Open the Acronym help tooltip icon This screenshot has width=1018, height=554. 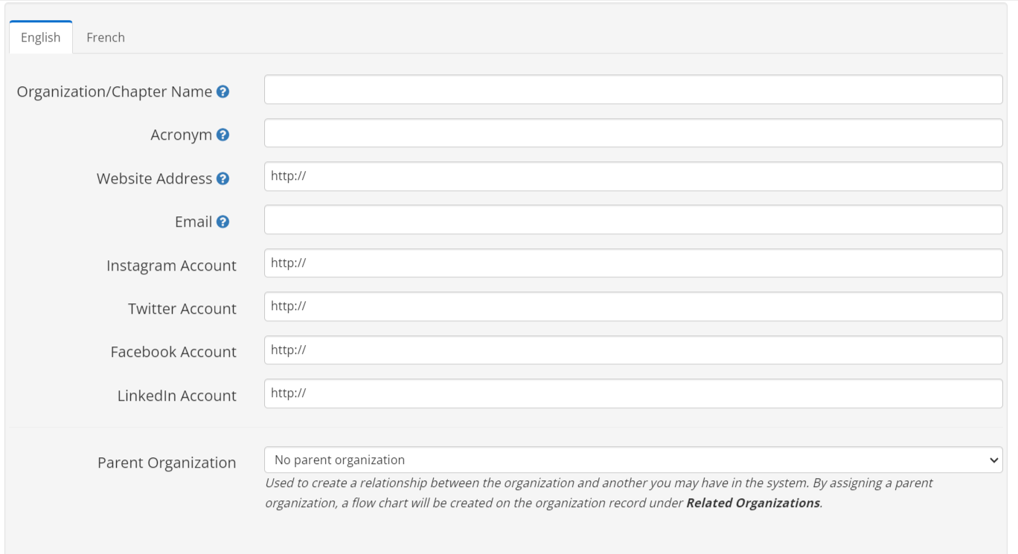coord(223,135)
